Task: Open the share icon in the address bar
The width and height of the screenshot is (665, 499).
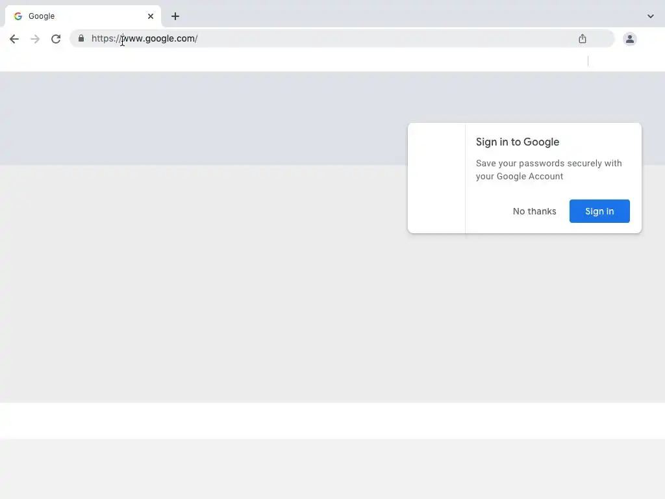Action: 583,38
